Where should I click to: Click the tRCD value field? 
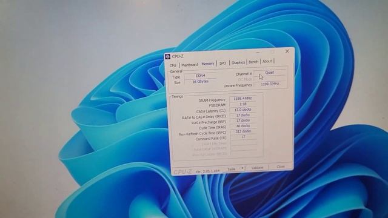(243, 115)
